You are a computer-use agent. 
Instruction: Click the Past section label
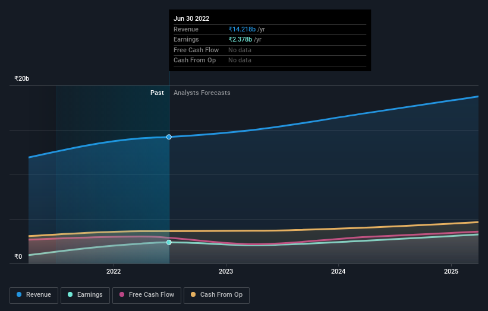tap(157, 93)
